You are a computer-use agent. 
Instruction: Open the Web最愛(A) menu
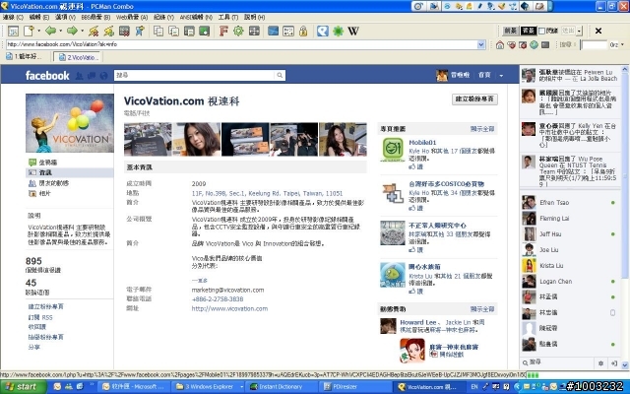coord(132,18)
